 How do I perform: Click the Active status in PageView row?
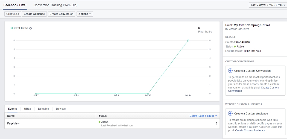coord(105,122)
